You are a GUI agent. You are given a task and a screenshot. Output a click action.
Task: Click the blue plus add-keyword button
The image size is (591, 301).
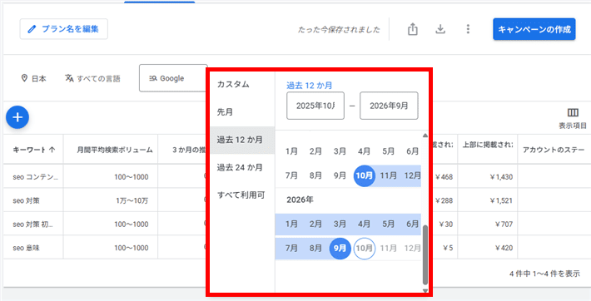tap(17, 117)
